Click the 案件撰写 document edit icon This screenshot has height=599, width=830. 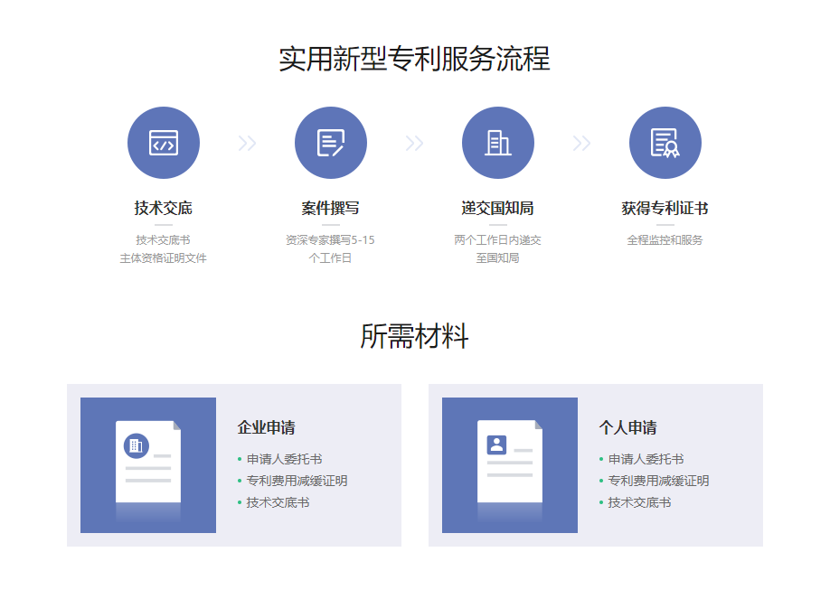[x=331, y=143]
